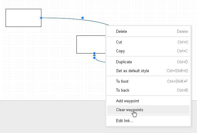Click the lower blue handle below the arrowhead
Image resolution: width=197 pixels, height=133 pixels.
tap(94, 58)
